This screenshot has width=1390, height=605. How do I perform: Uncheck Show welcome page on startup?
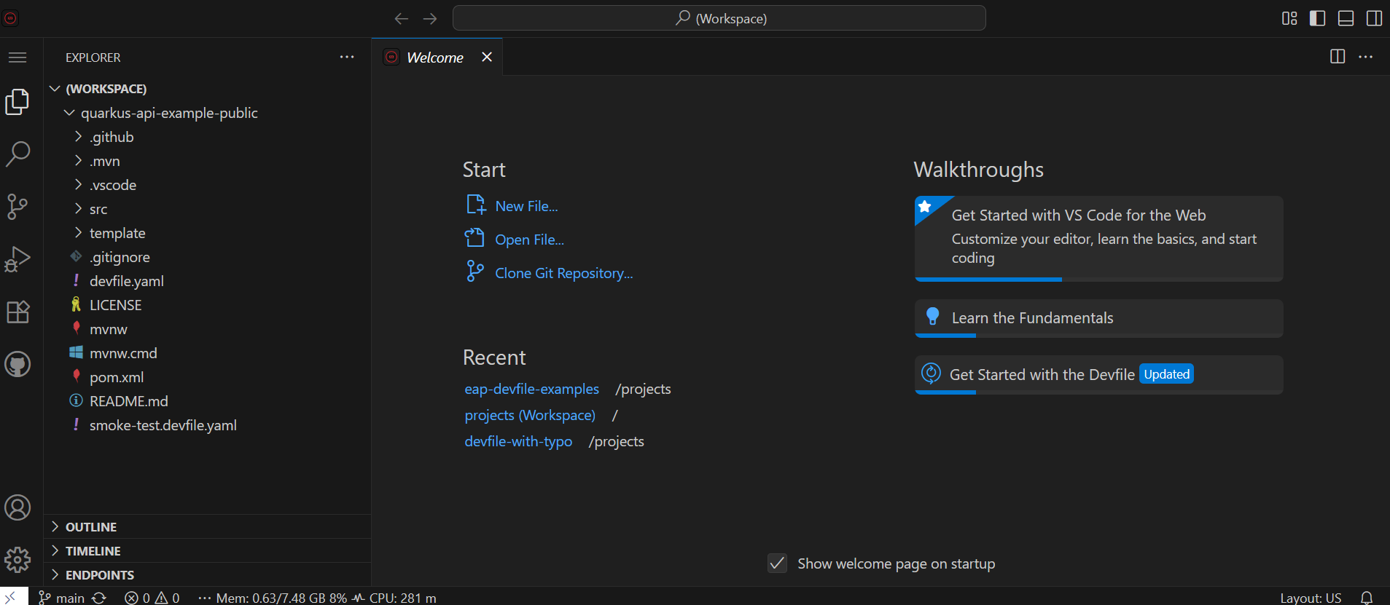click(778, 564)
